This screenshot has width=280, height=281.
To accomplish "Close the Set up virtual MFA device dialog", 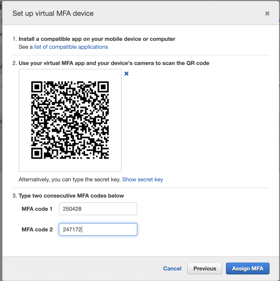I will [267, 13].
